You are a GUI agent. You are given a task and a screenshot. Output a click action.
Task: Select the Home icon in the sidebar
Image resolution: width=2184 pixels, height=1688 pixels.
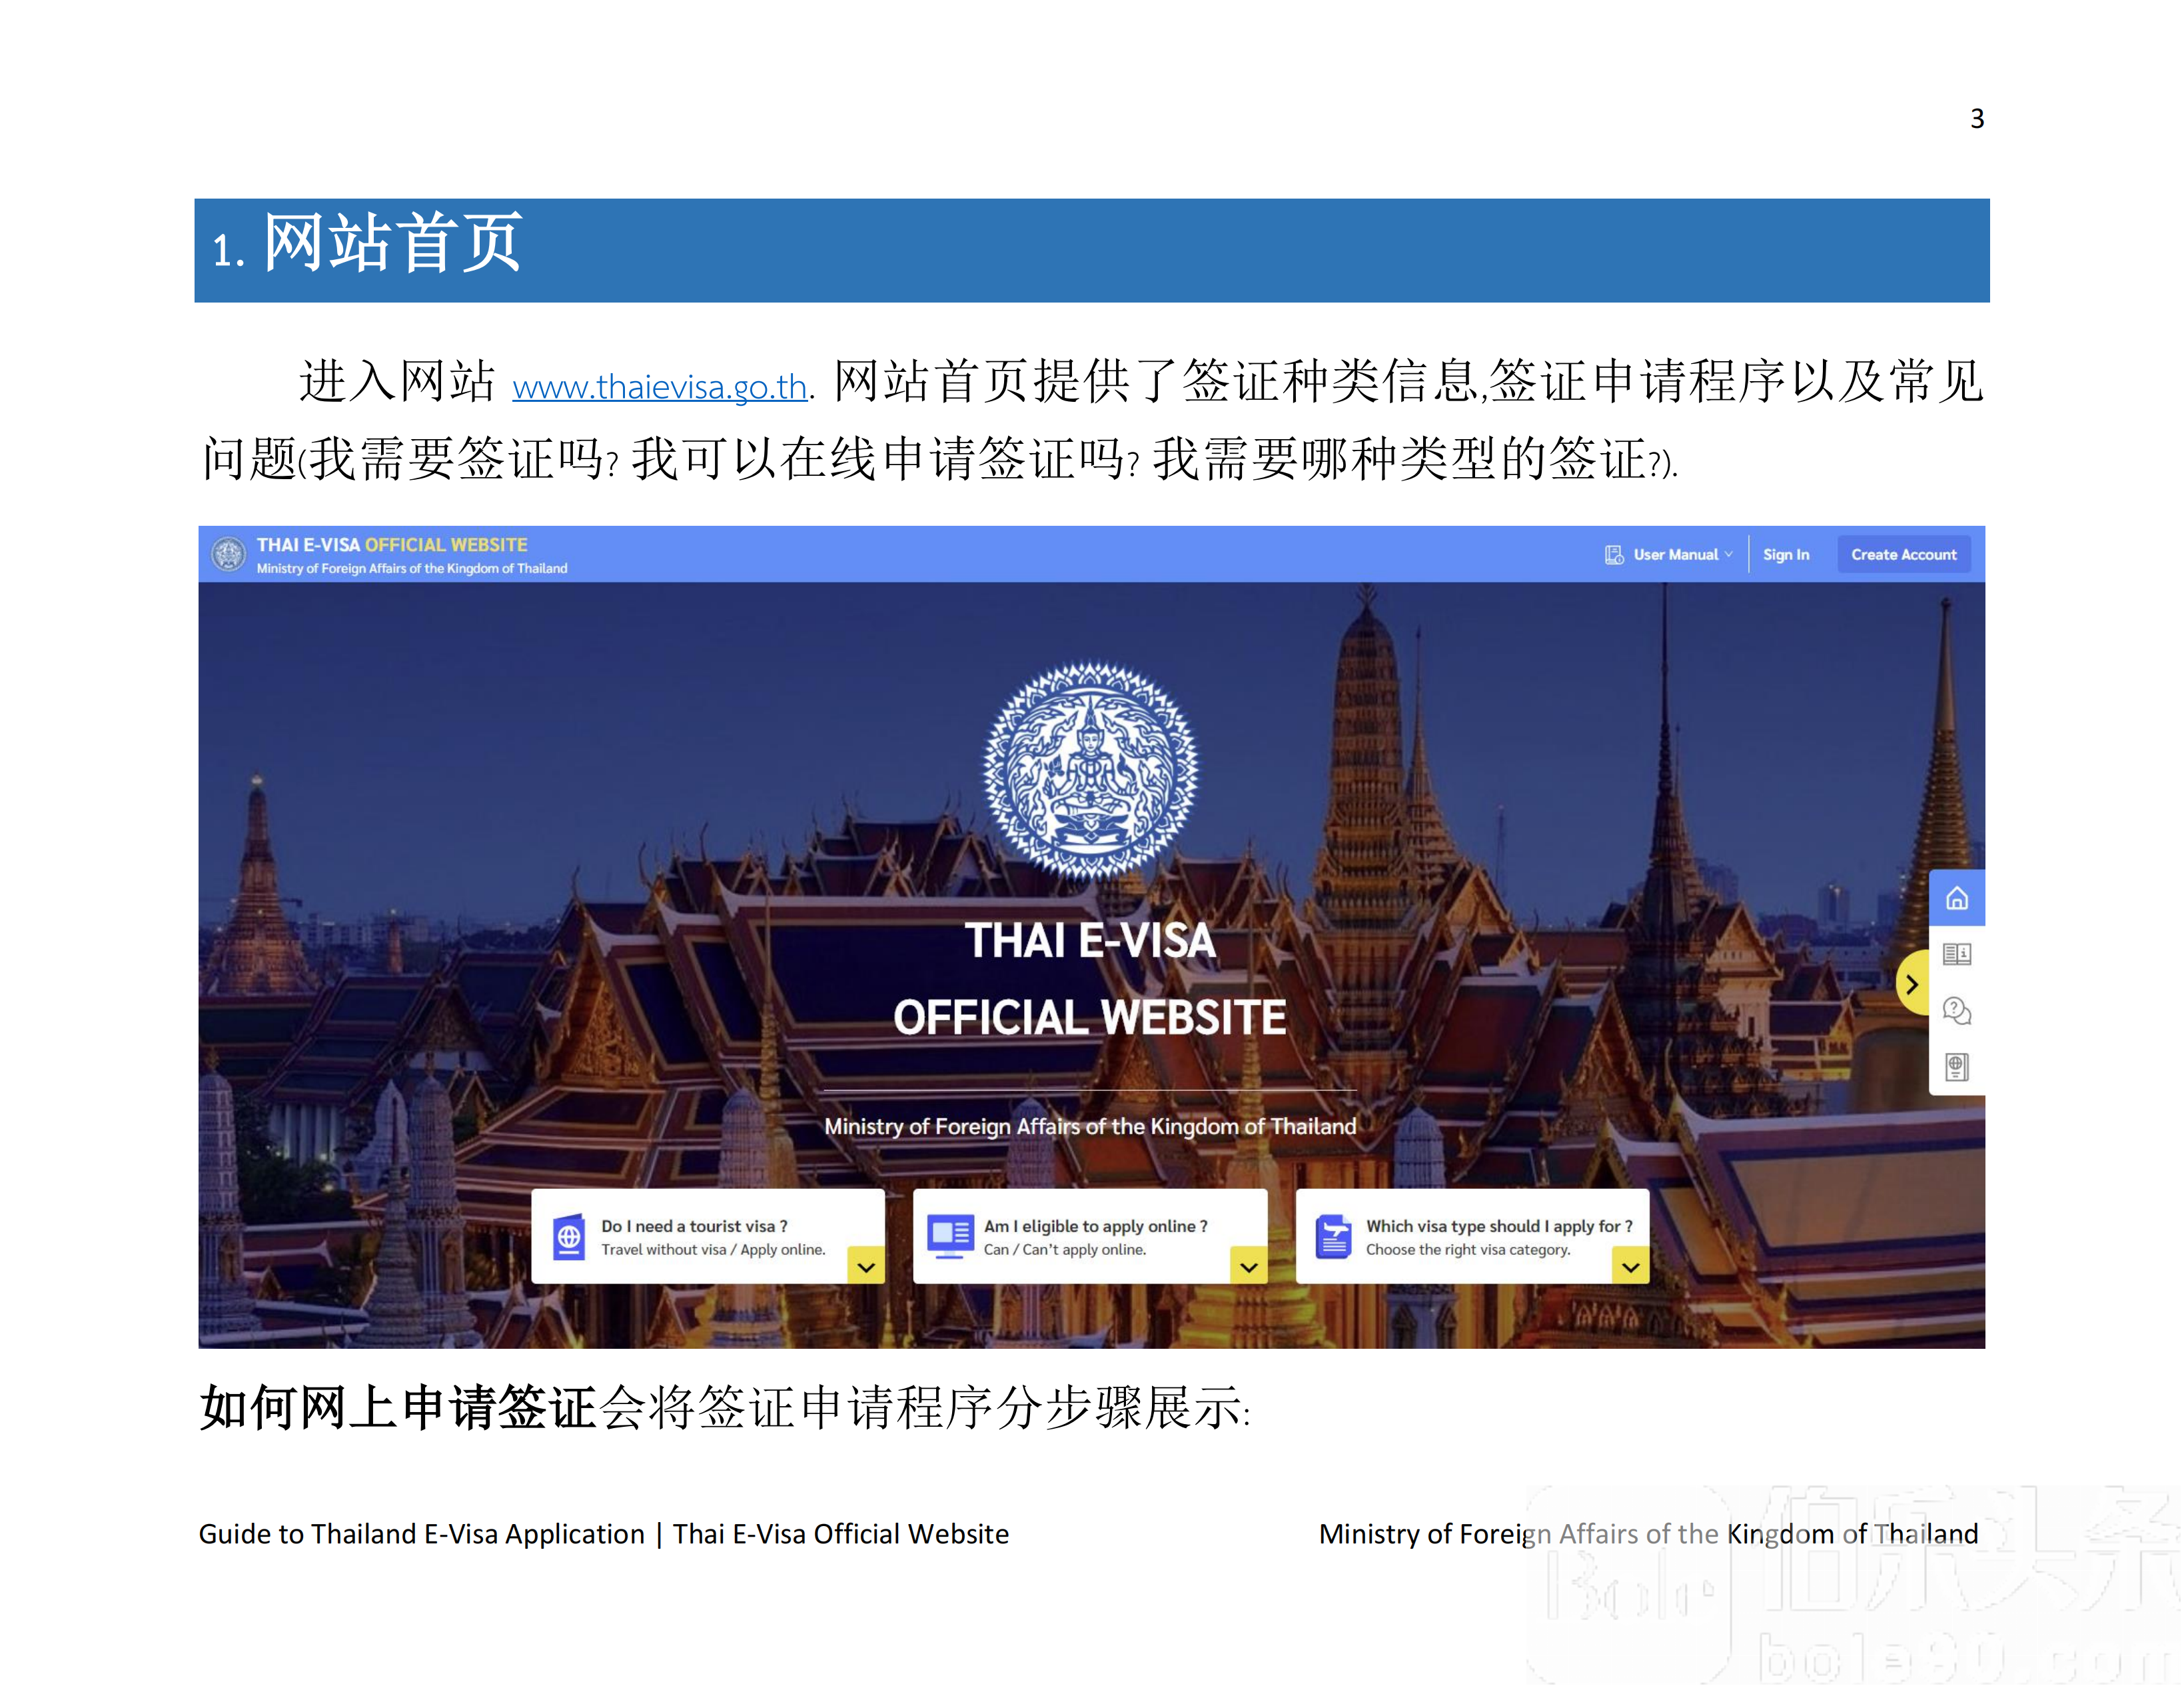[1957, 897]
